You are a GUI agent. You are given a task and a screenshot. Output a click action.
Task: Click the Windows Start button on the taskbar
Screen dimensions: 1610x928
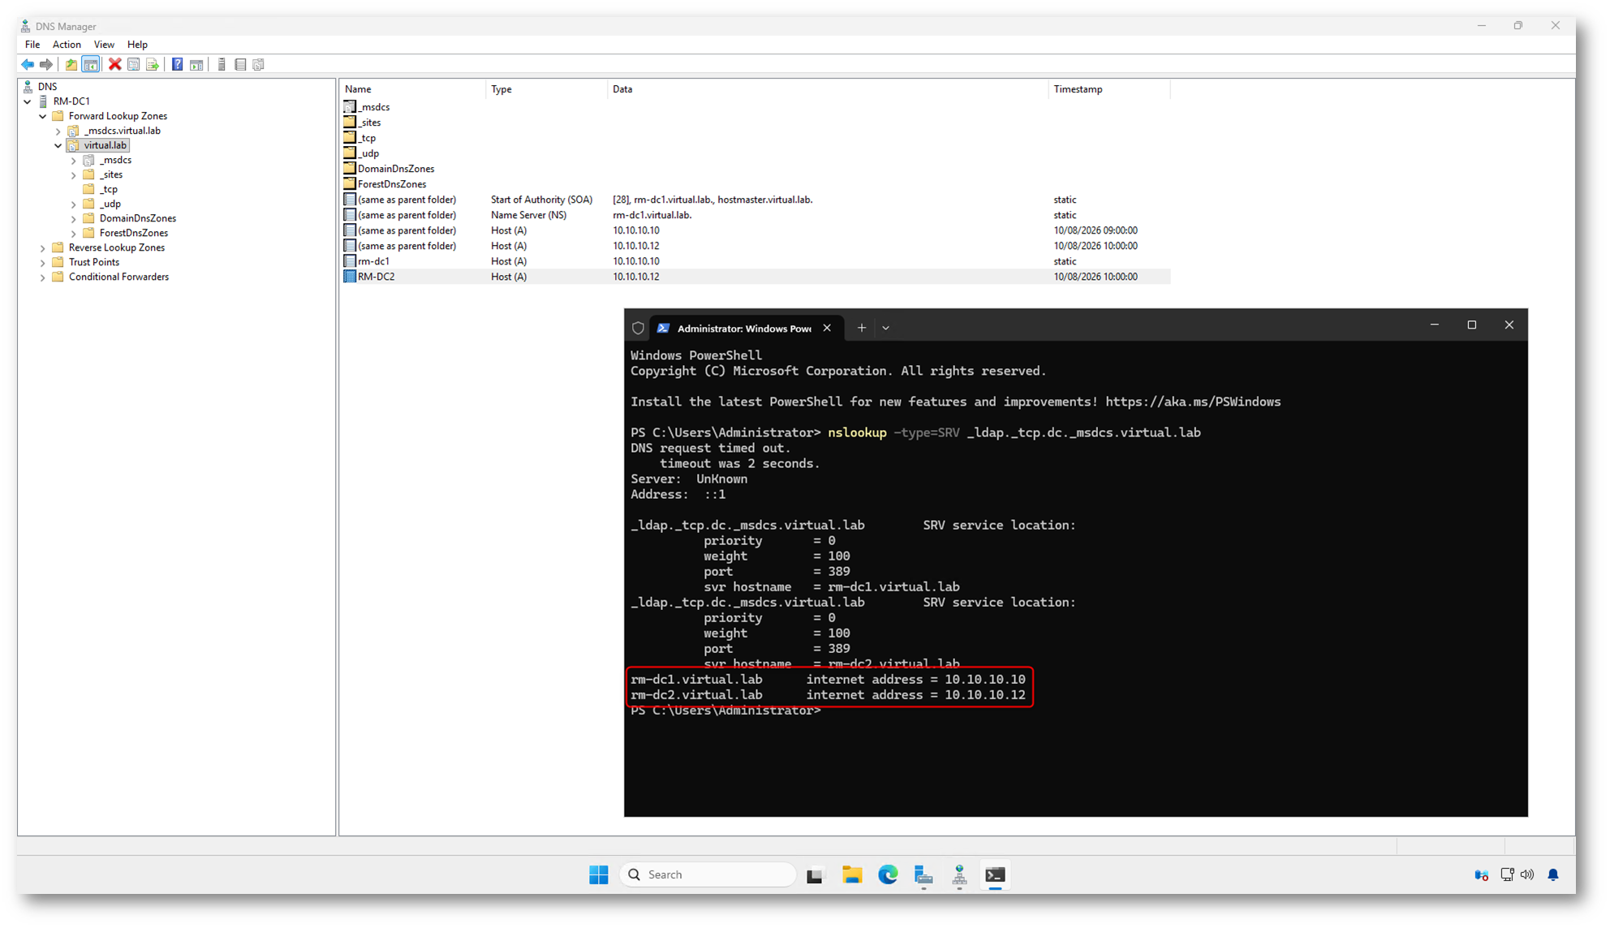[599, 874]
